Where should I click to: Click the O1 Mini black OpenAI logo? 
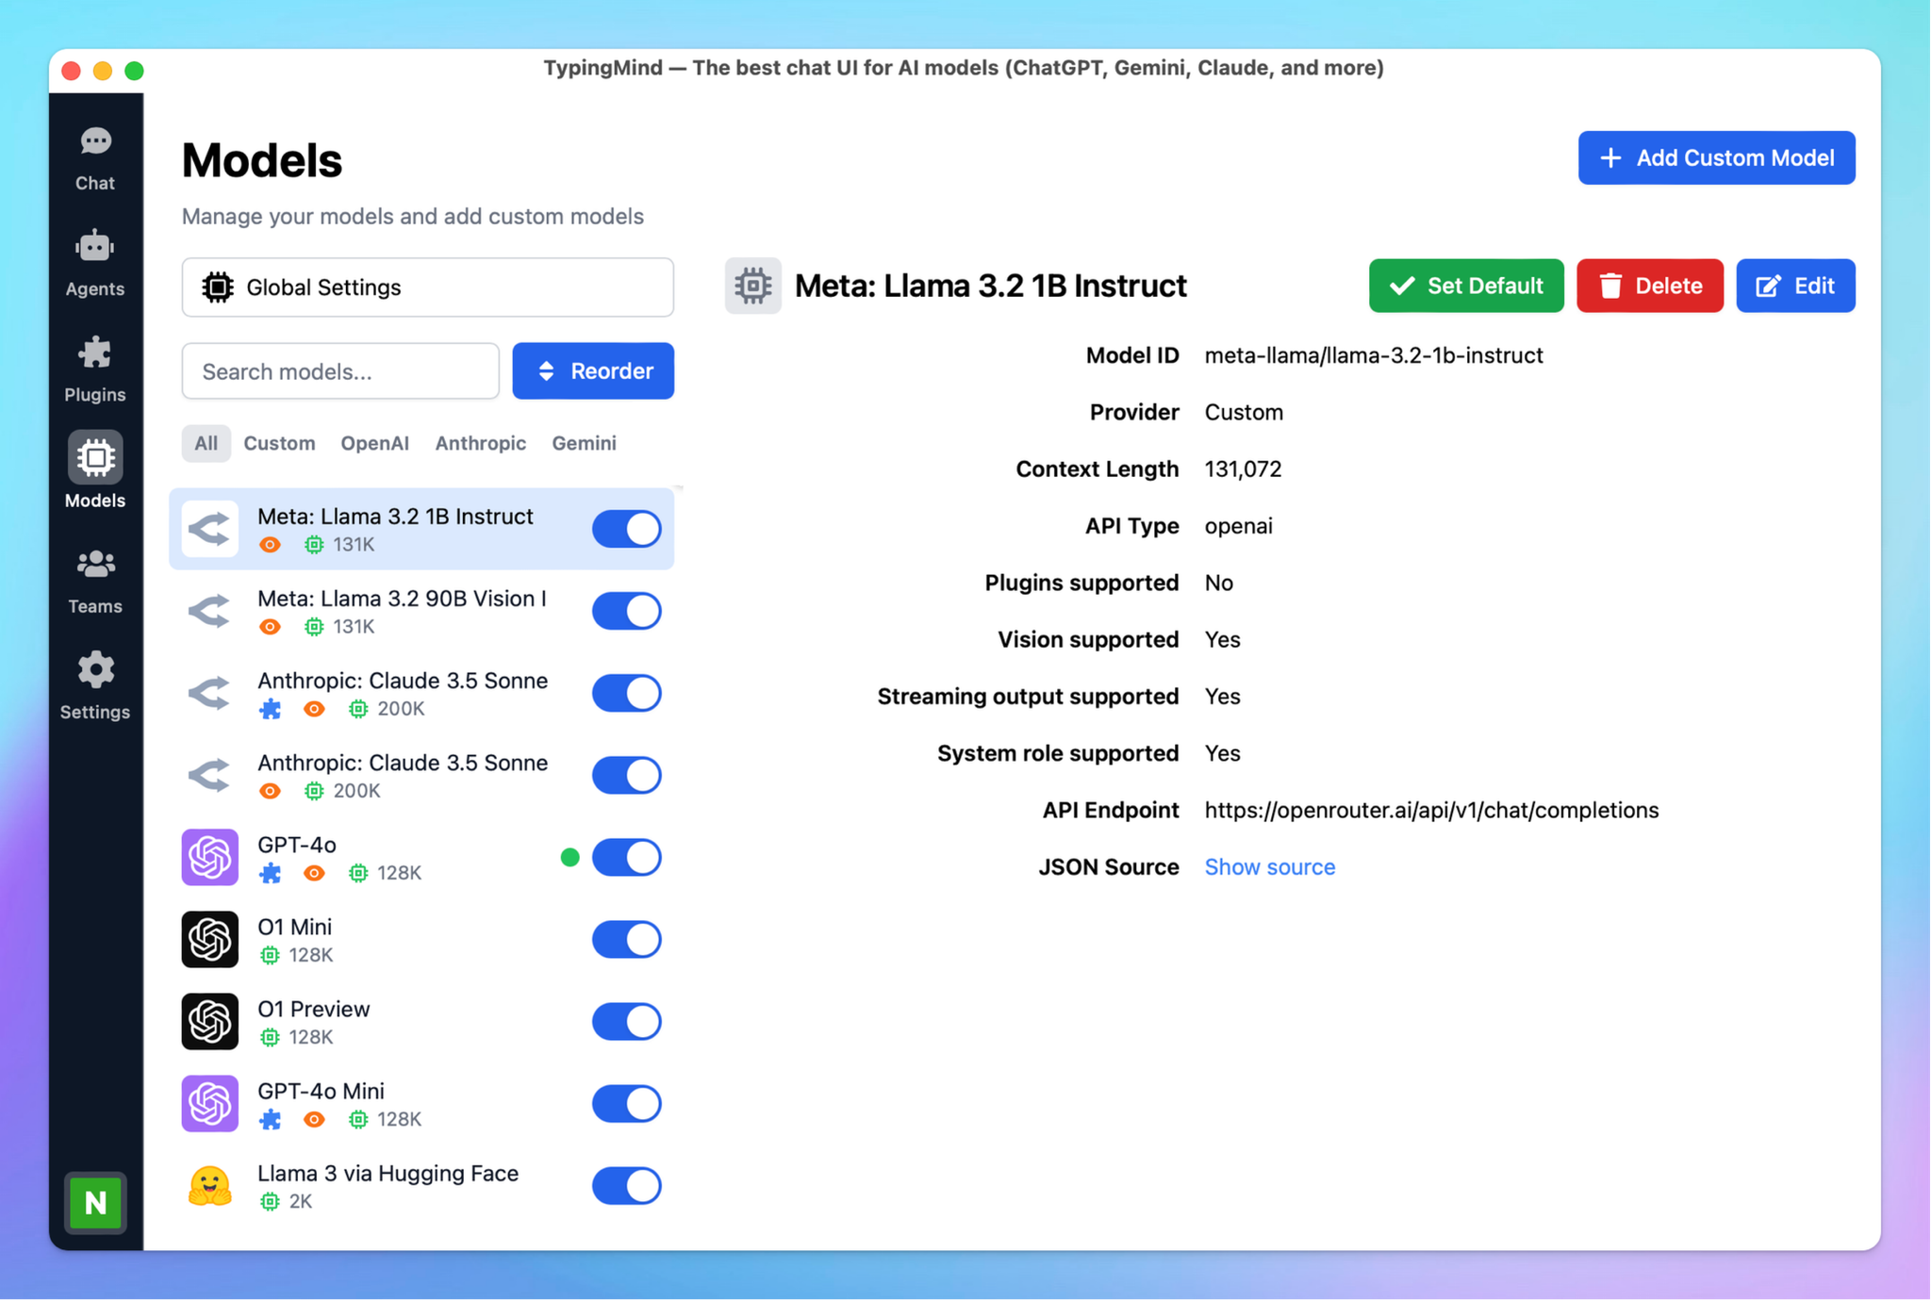(209, 939)
